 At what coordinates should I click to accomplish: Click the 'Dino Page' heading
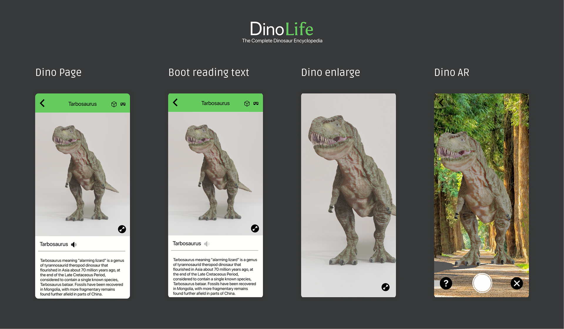[x=58, y=72]
